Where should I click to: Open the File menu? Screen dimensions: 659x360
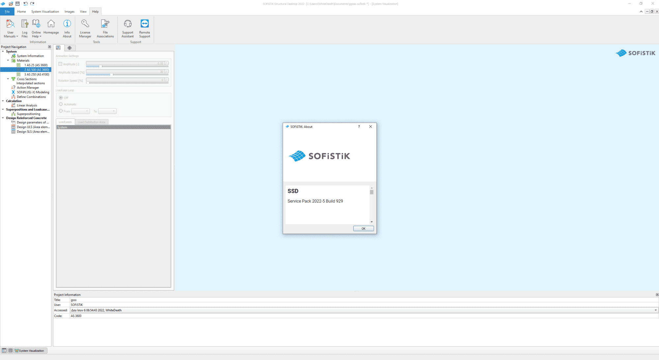pyautogui.click(x=7, y=12)
